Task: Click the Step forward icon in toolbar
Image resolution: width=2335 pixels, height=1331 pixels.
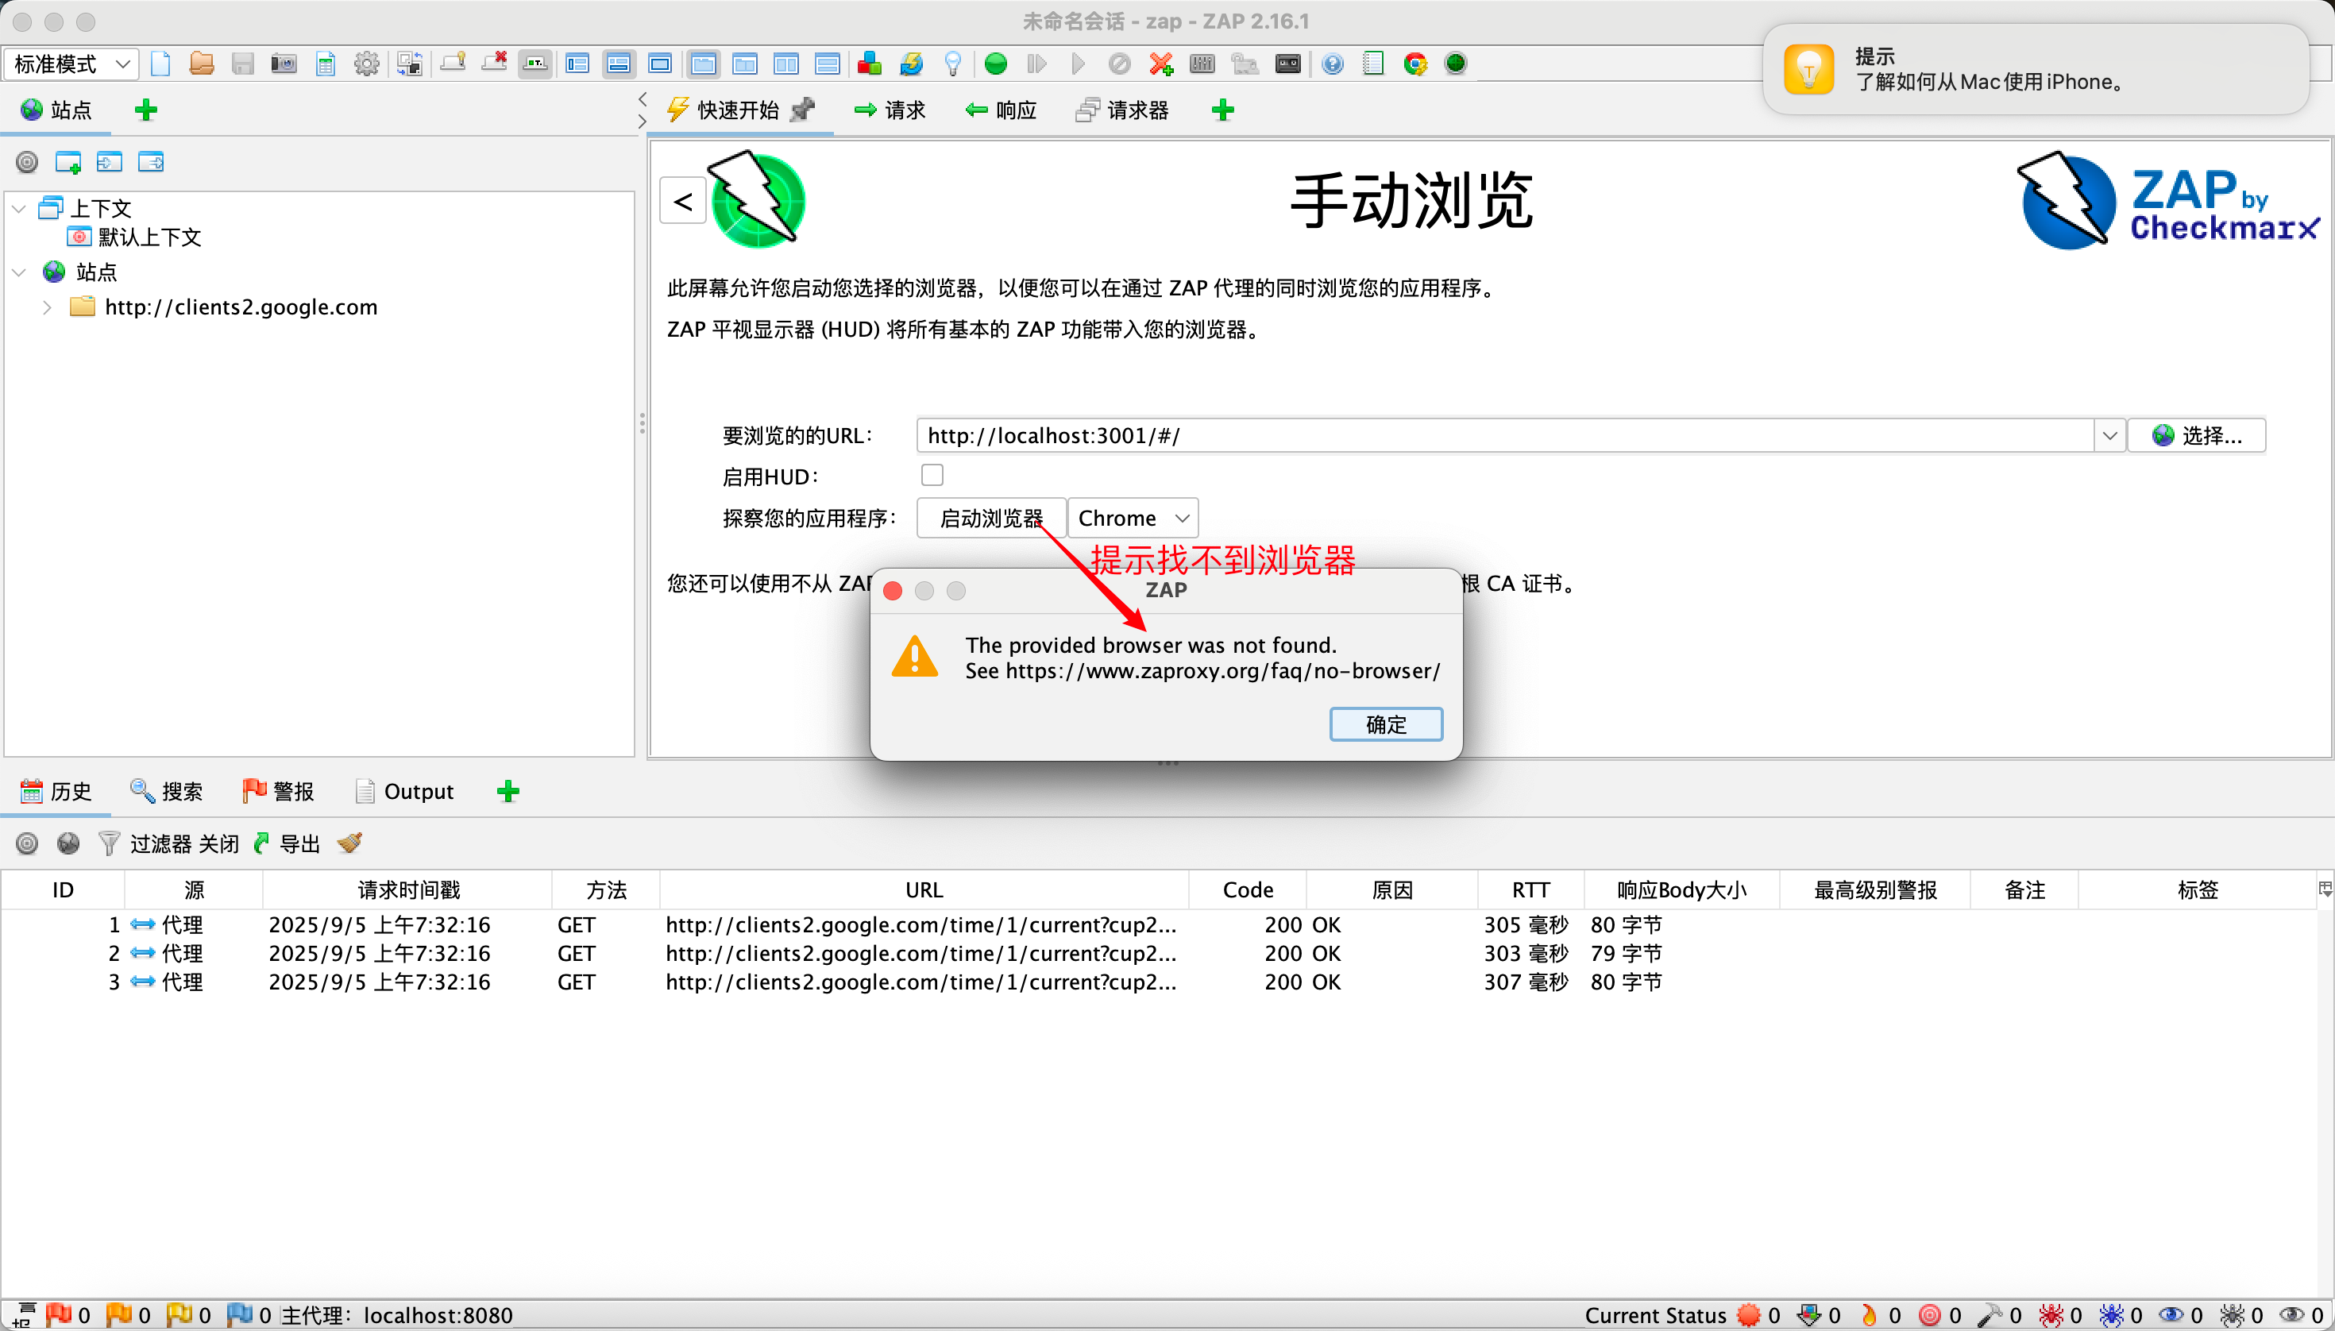Action: tap(1036, 64)
